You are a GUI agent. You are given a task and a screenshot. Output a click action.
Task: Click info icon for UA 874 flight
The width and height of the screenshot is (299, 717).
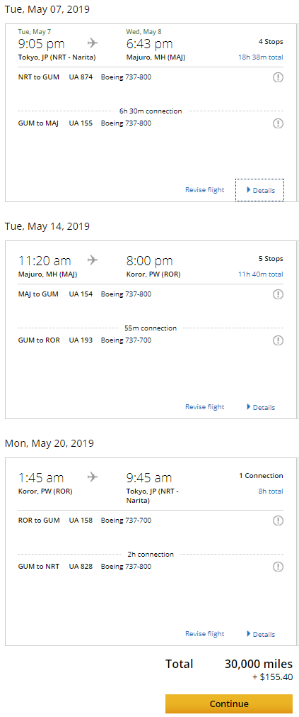pos(278,77)
